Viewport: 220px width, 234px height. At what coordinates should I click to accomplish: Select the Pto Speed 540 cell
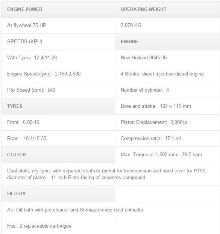pyautogui.click(x=58, y=90)
